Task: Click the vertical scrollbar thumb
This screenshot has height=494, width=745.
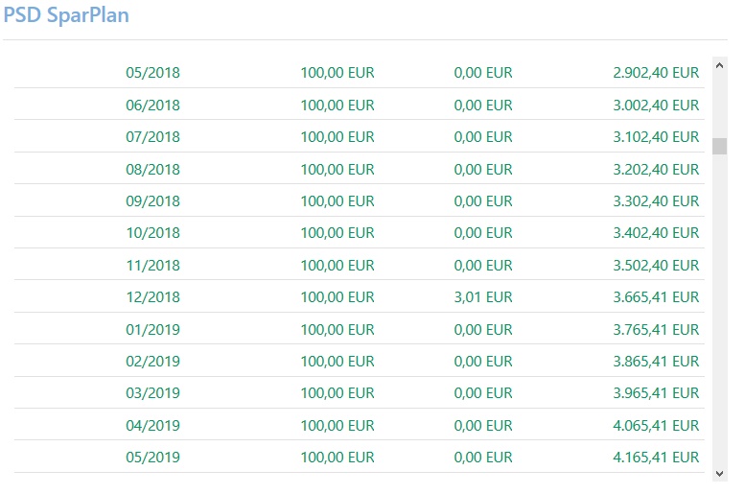Action: pyautogui.click(x=720, y=146)
